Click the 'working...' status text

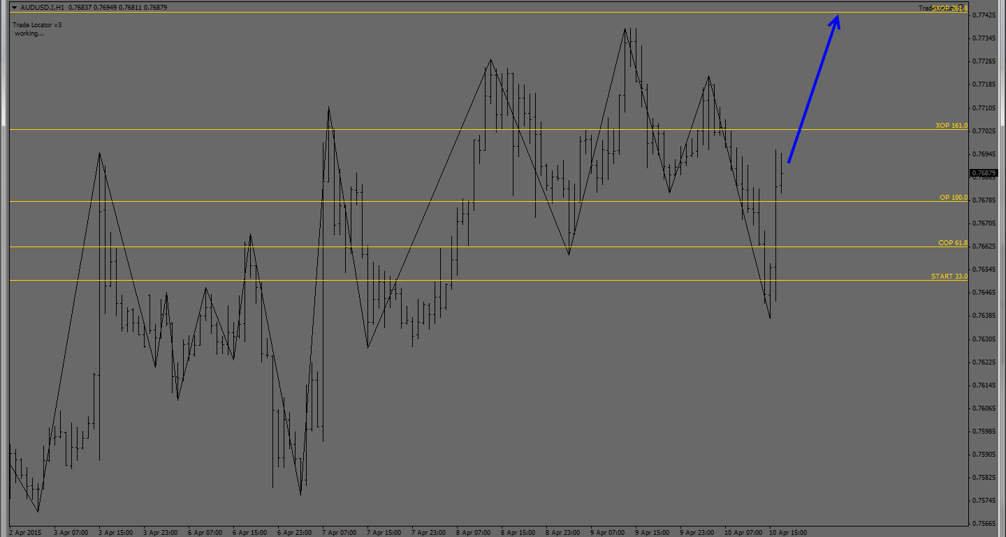tap(29, 34)
